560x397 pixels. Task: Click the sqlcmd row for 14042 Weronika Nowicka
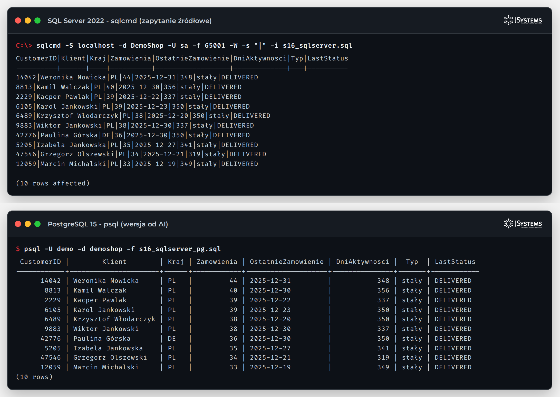click(137, 77)
